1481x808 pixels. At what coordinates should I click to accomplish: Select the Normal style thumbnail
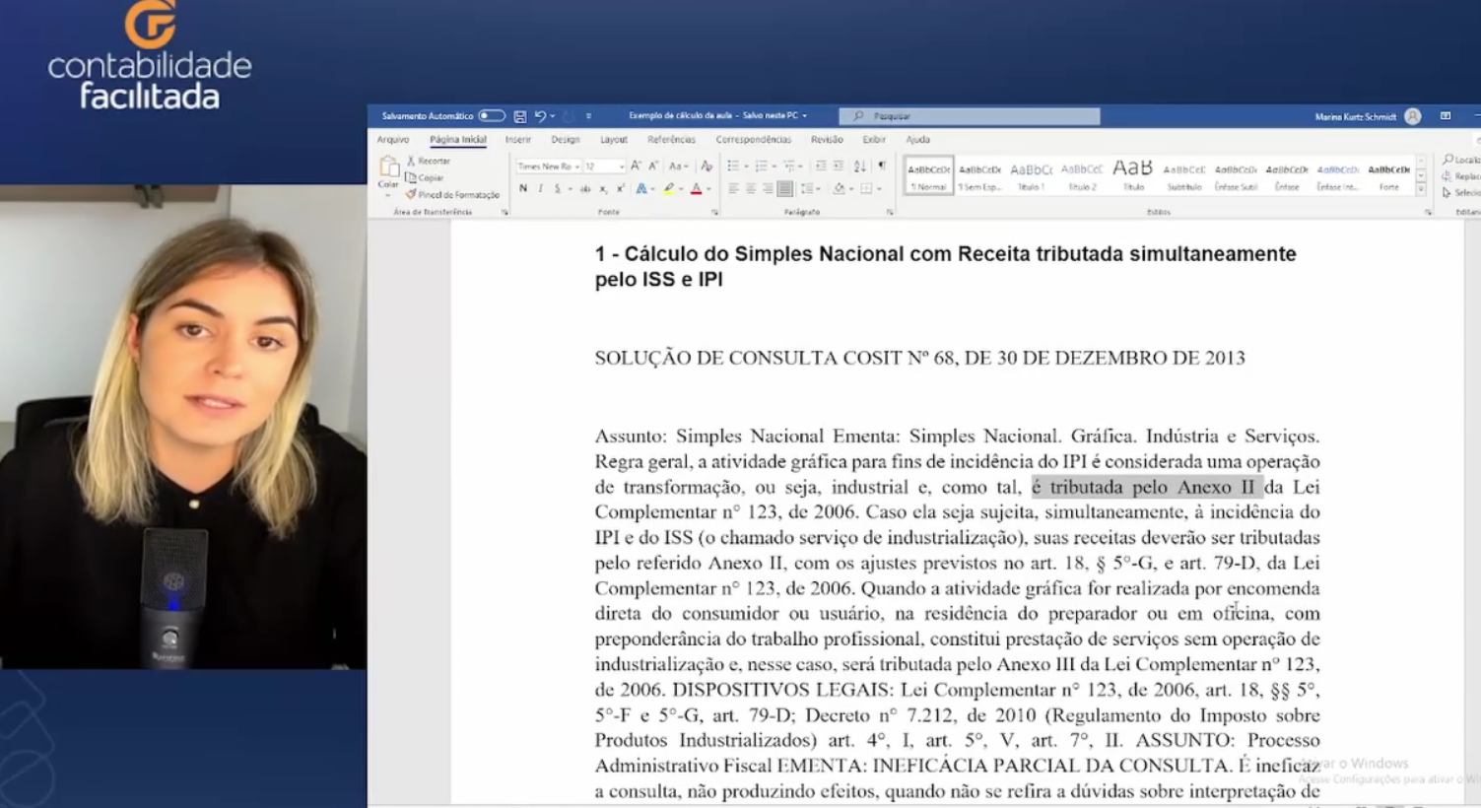tap(928, 175)
